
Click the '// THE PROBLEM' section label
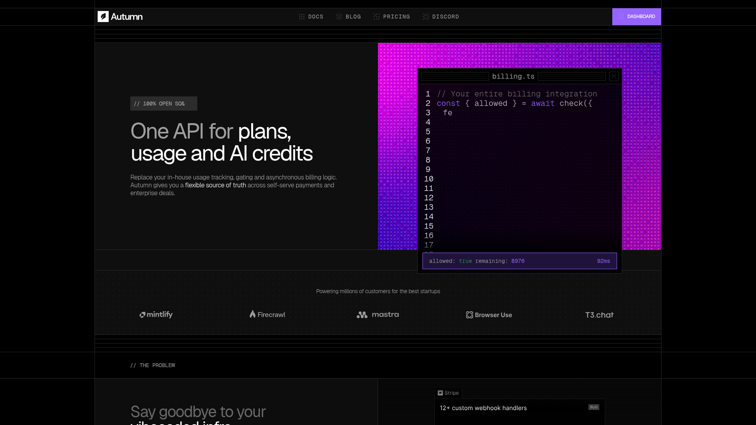152,365
